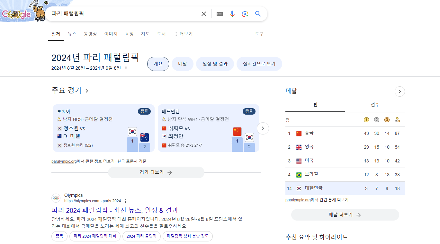Switch to the 지도 tab
This screenshot has width=440, height=244.
tap(145, 34)
